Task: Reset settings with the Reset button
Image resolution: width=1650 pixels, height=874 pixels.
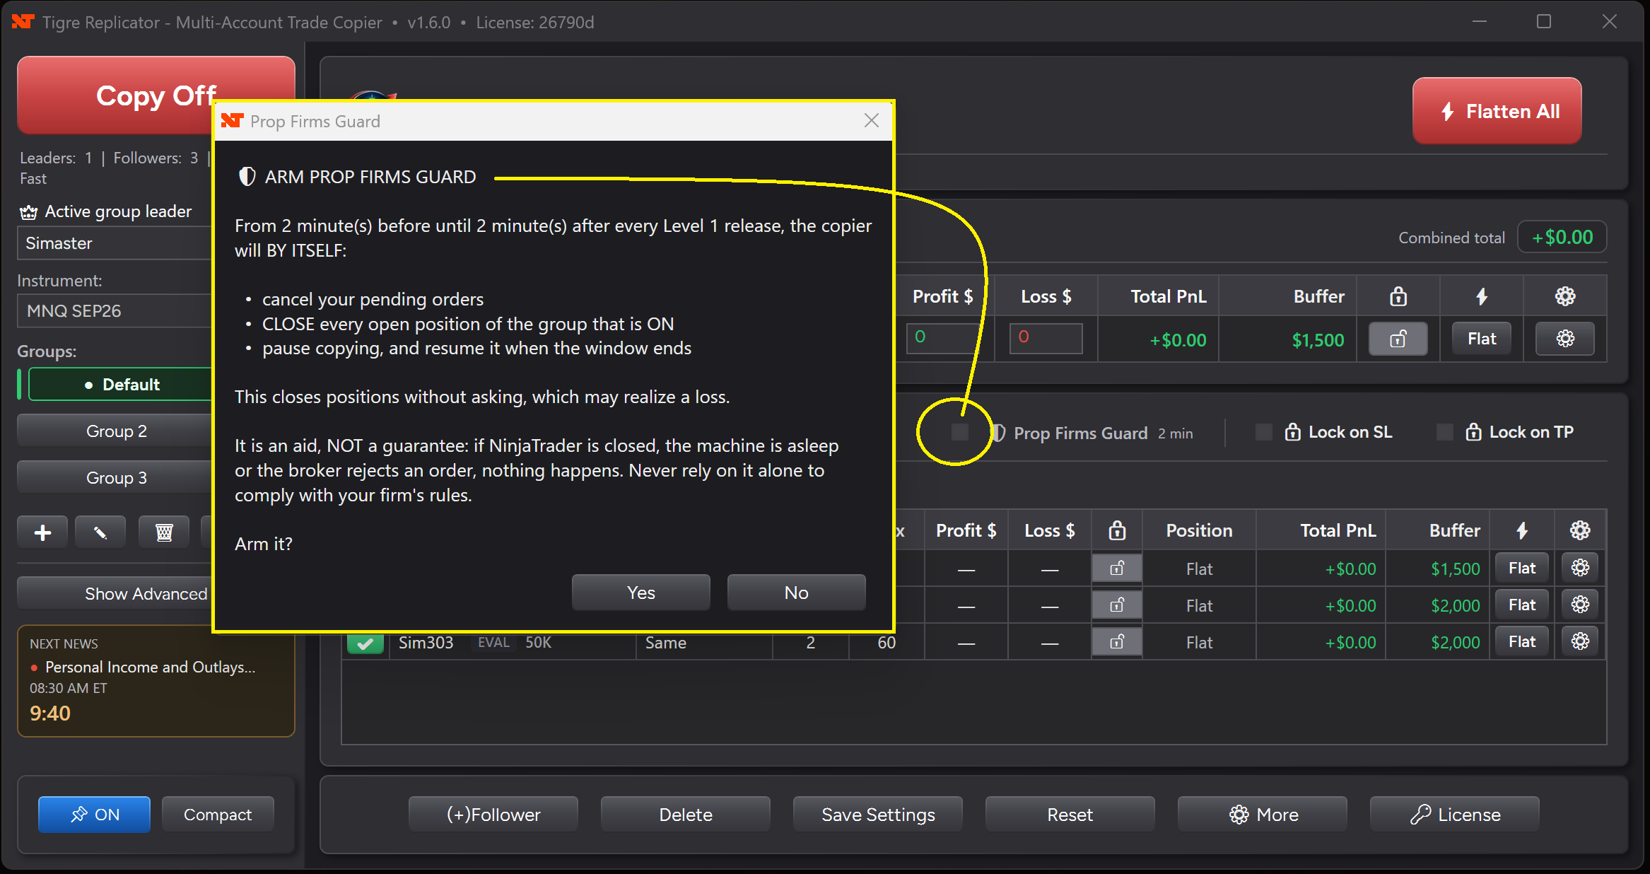Action: coord(1070,815)
